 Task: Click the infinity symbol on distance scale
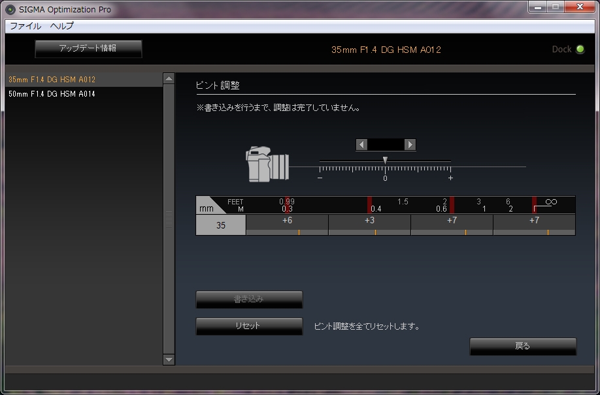coord(551,202)
